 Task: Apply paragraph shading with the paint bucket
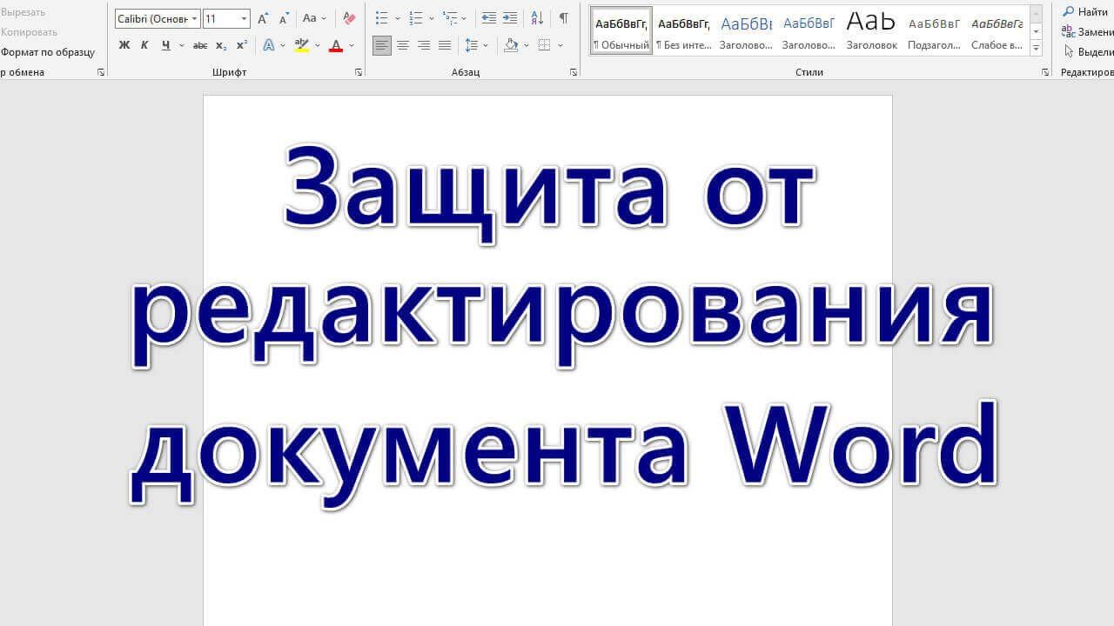[511, 45]
